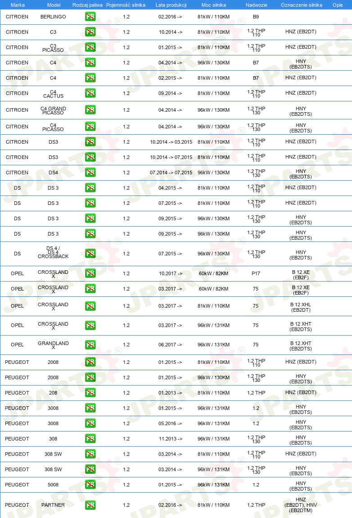Click the 'Model' column header
352x518 pixels.
click(x=54, y=5)
